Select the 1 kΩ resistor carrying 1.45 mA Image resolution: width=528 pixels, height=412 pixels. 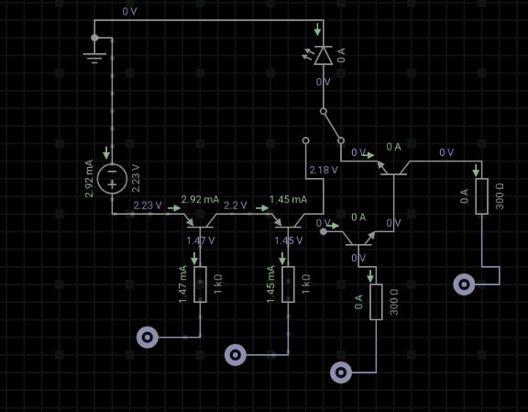[288, 284]
